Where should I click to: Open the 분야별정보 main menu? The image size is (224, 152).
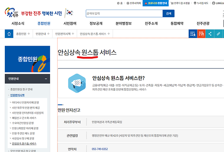coord(124,24)
